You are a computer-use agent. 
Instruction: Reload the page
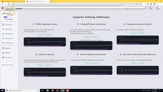coord(9,4)
